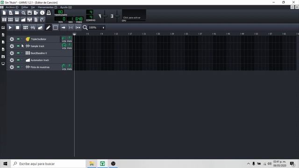Show the Piano Roll icon

[x=17, y=20]
